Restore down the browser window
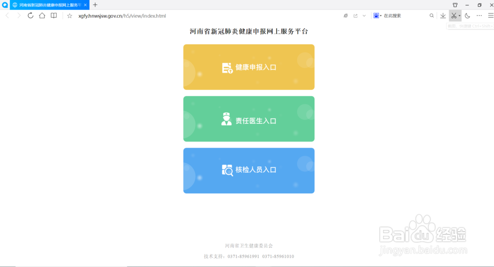 click(x=480, y=5)
